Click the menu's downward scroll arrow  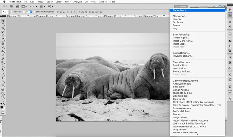click(x=197, y=134)
